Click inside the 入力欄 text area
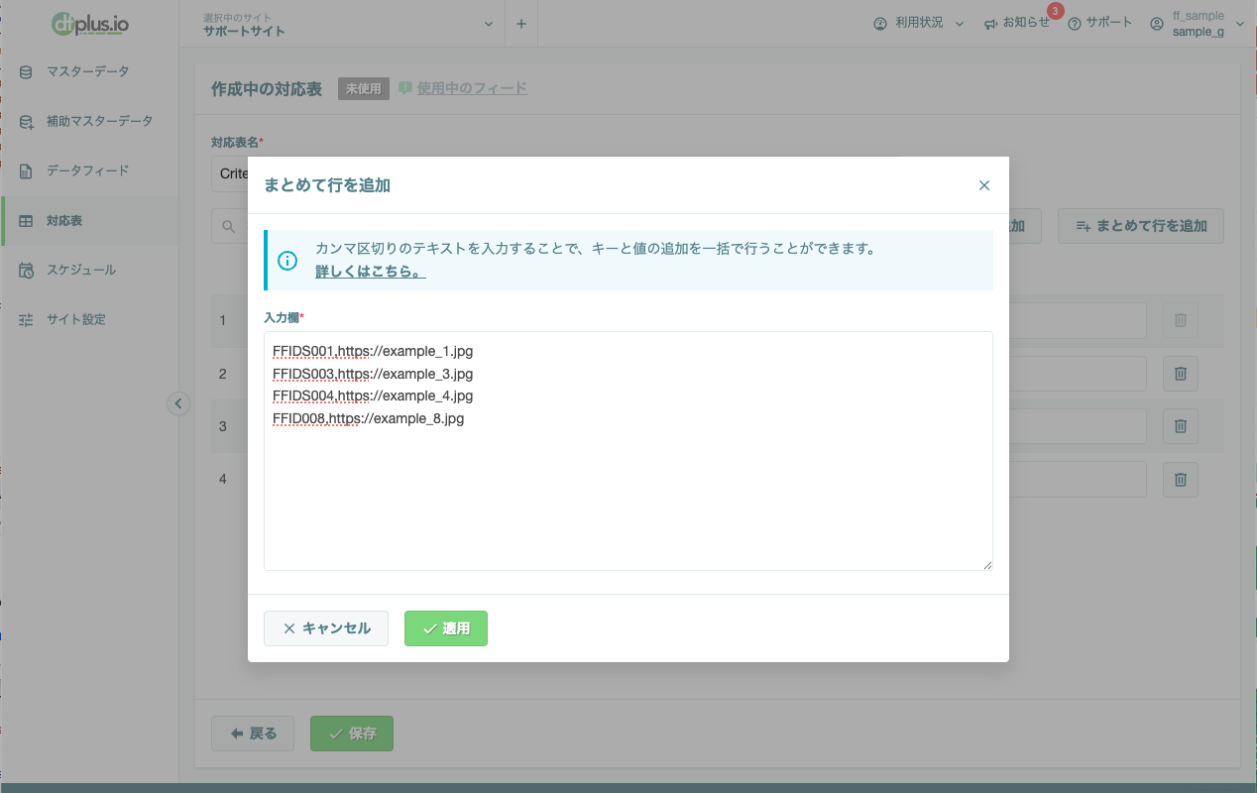 click(628, 451)
